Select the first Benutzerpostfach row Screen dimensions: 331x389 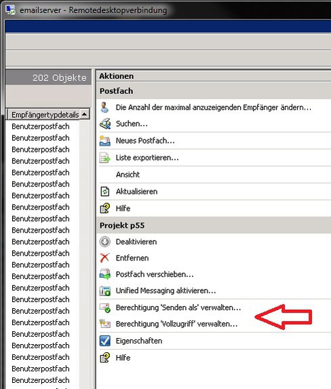pyautogui.click(x=41, y=126)
